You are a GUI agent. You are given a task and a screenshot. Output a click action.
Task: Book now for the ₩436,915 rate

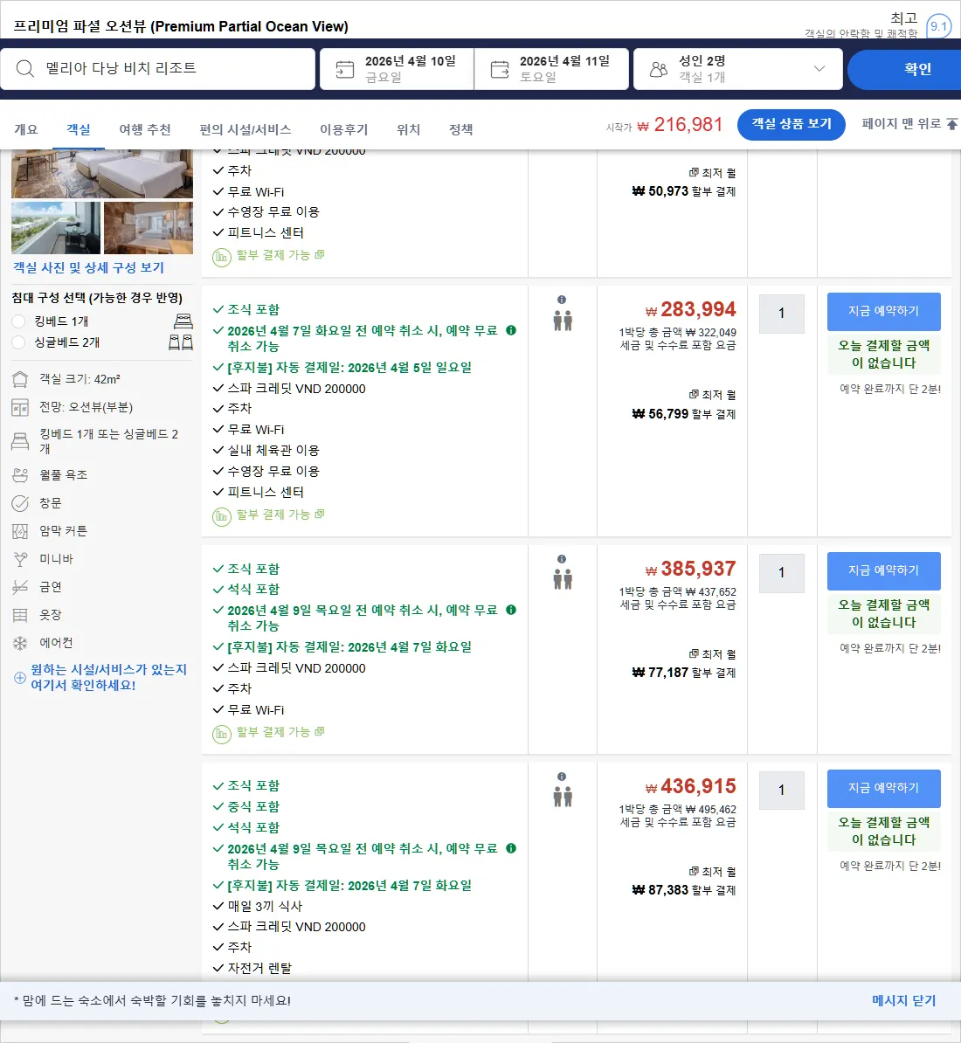tap(884, 788)
